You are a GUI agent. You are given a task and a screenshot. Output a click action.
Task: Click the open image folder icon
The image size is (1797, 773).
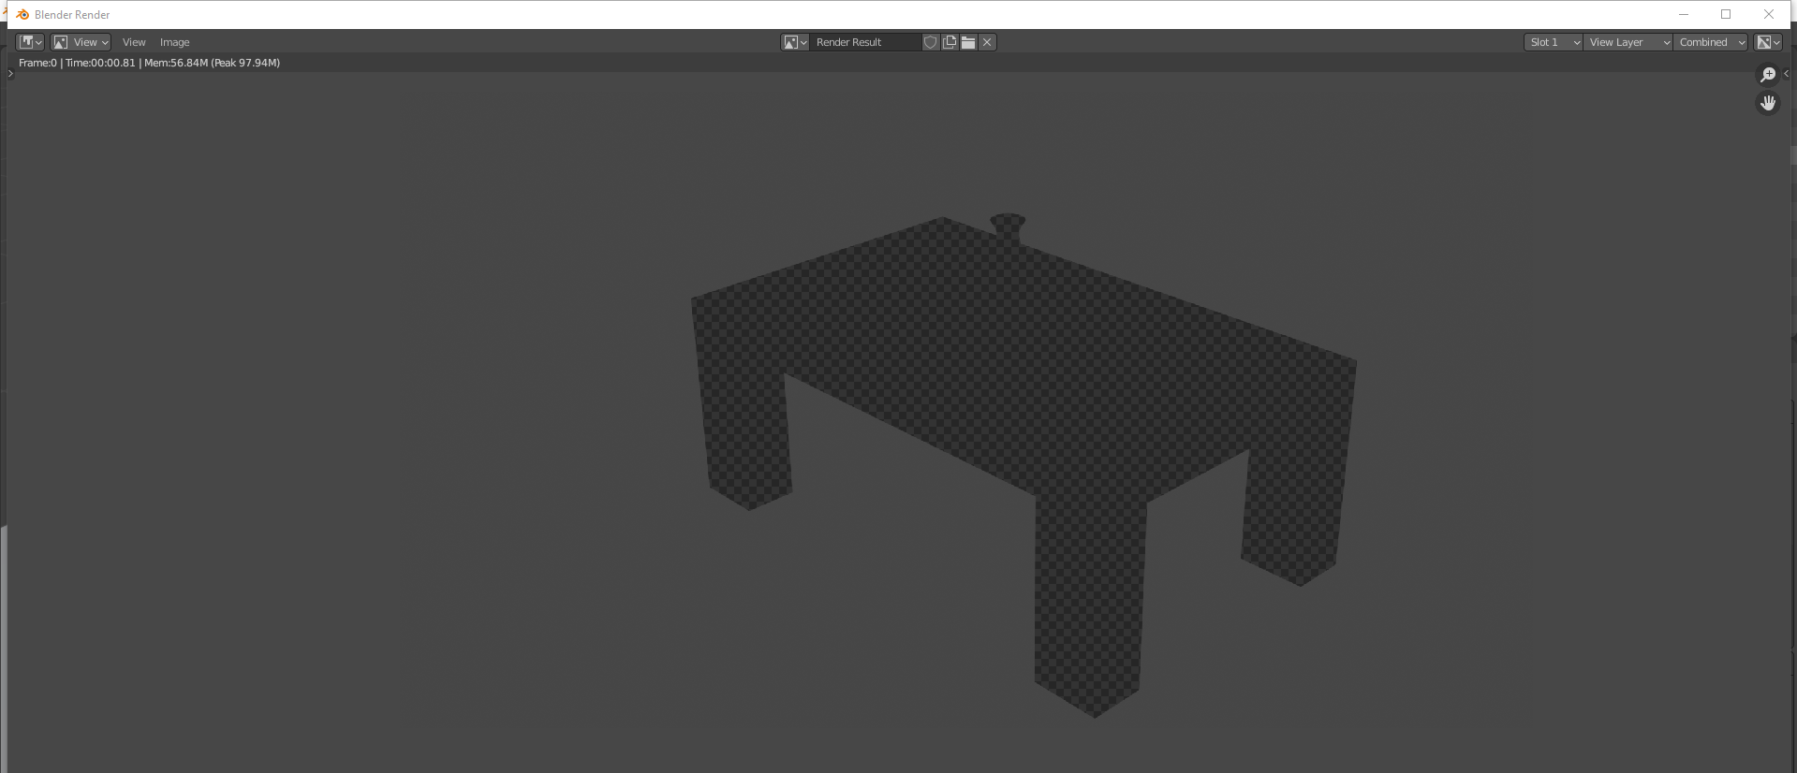[968, 42]
